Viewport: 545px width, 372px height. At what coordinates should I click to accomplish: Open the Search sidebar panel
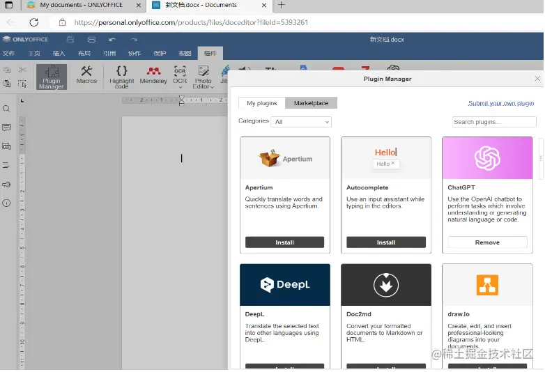(x=6, y=109)
